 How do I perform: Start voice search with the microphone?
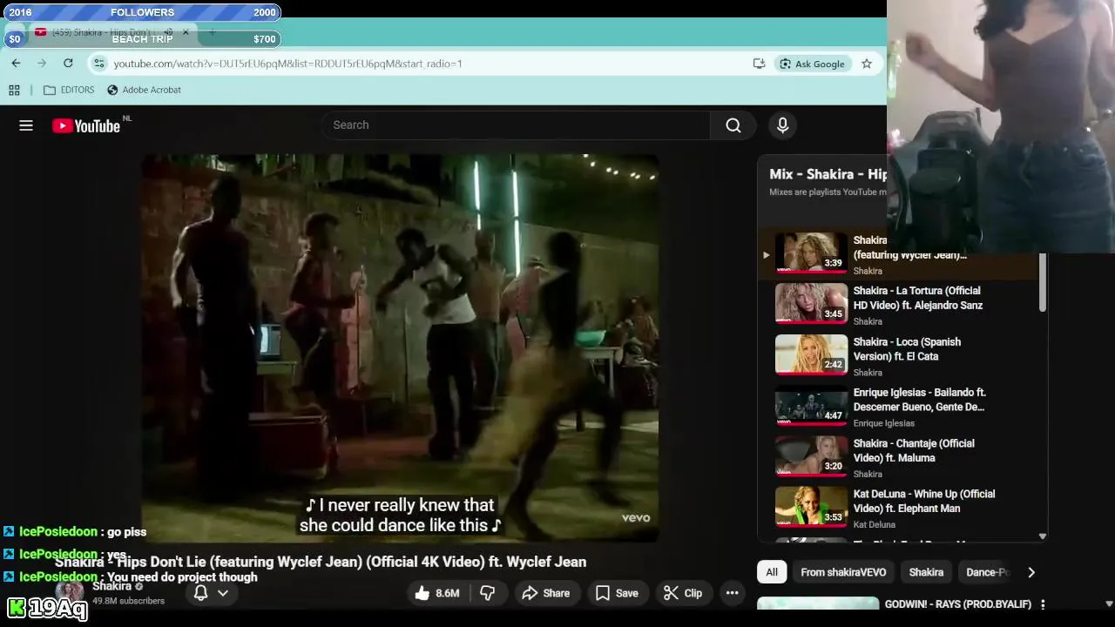(x=782, y=125)
